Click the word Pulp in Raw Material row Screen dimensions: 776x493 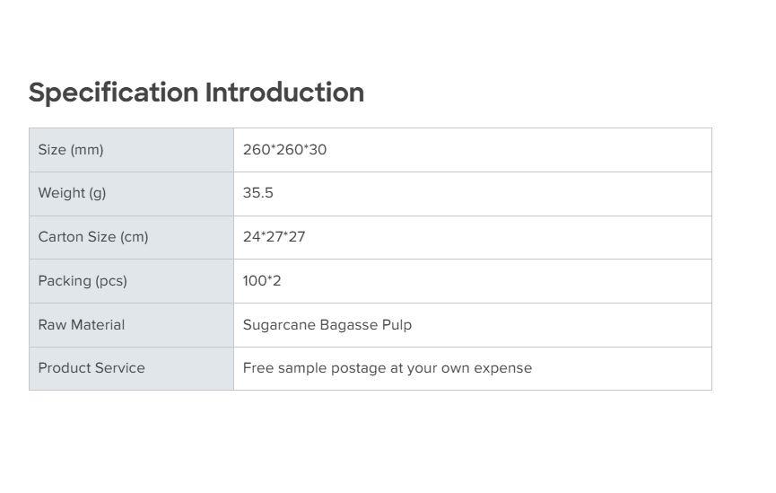click(x=396, y=325)
